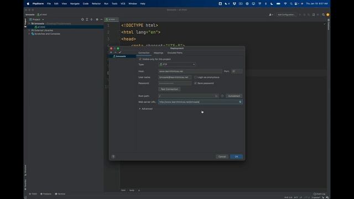Enable Login as anonymous checkbox
Image resolution: width=354 pixels, height=199 pixels.
point(195,77)
